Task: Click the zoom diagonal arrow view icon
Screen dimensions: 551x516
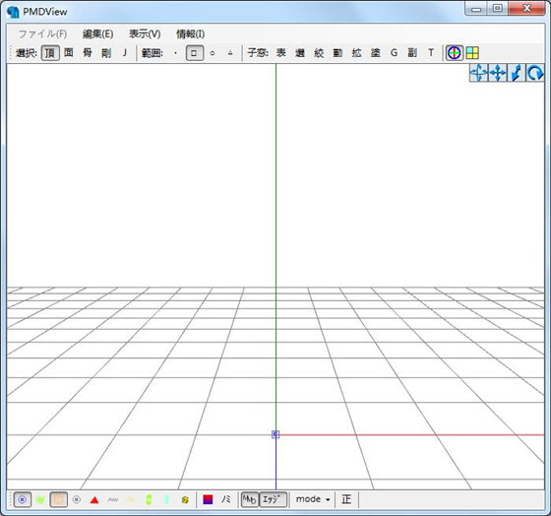Action: pos(517,73)
